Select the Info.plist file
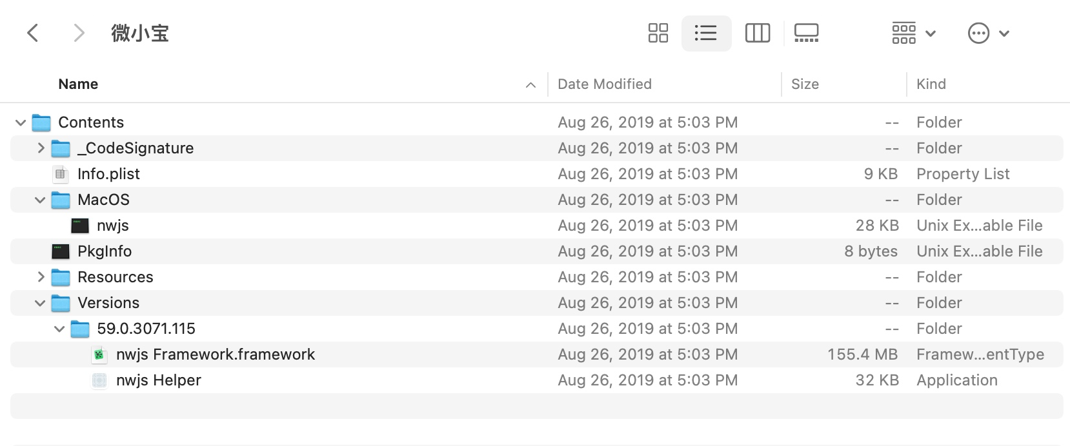The image size is (1070, 446). click(108, 174)
